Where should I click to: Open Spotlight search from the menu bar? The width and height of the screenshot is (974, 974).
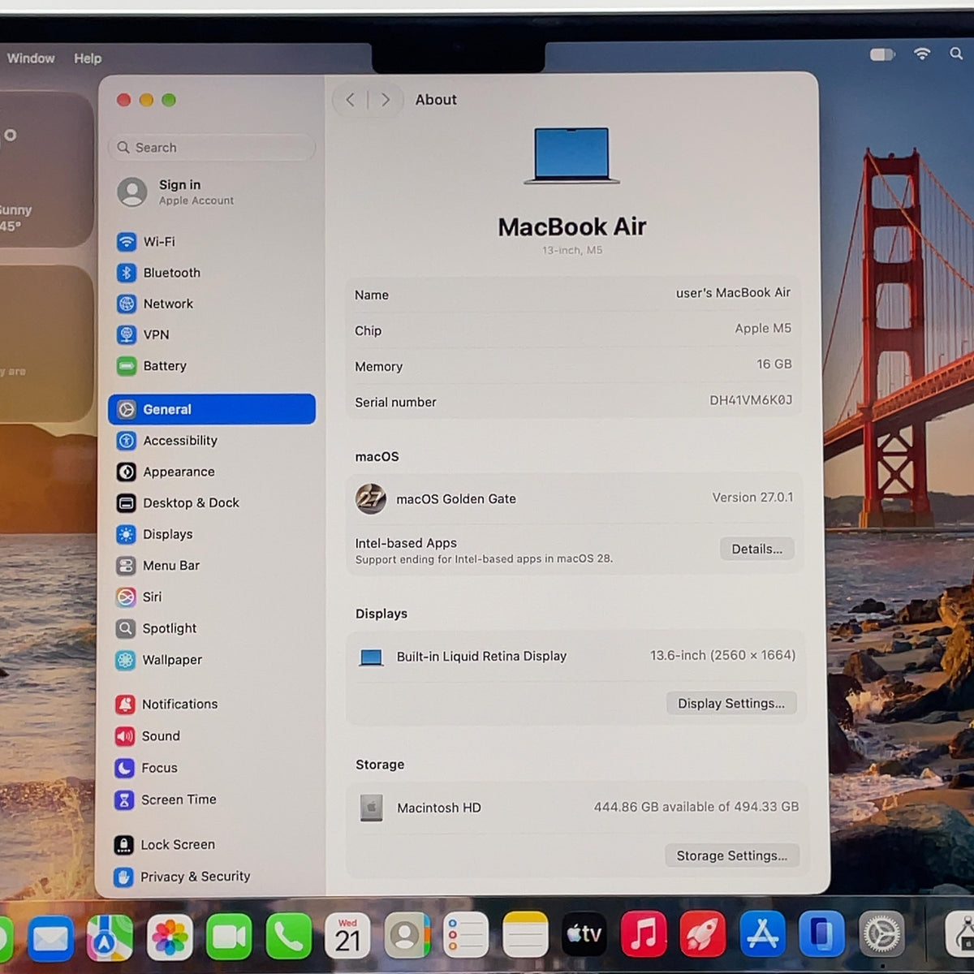[956, 54]
